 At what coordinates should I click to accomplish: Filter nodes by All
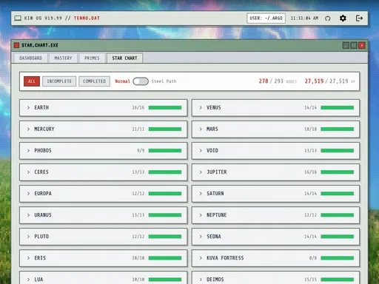32,81
